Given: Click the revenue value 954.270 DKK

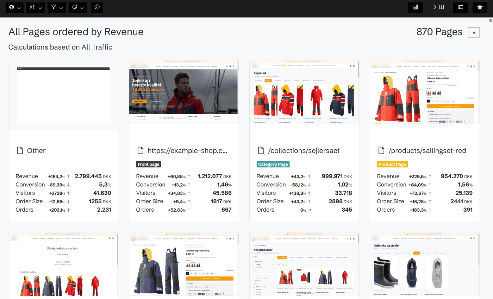Looking at the screenshot, I should pos(457,176).
